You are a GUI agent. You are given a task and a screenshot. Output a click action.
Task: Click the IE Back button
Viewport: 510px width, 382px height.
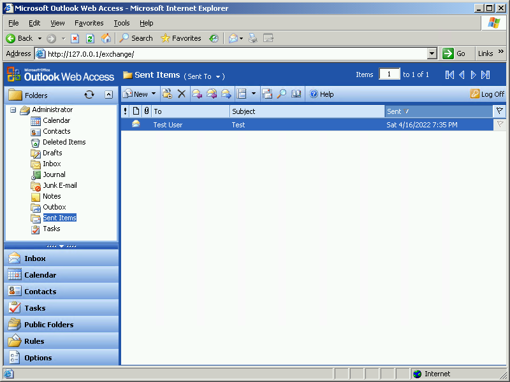pos(19,38)
